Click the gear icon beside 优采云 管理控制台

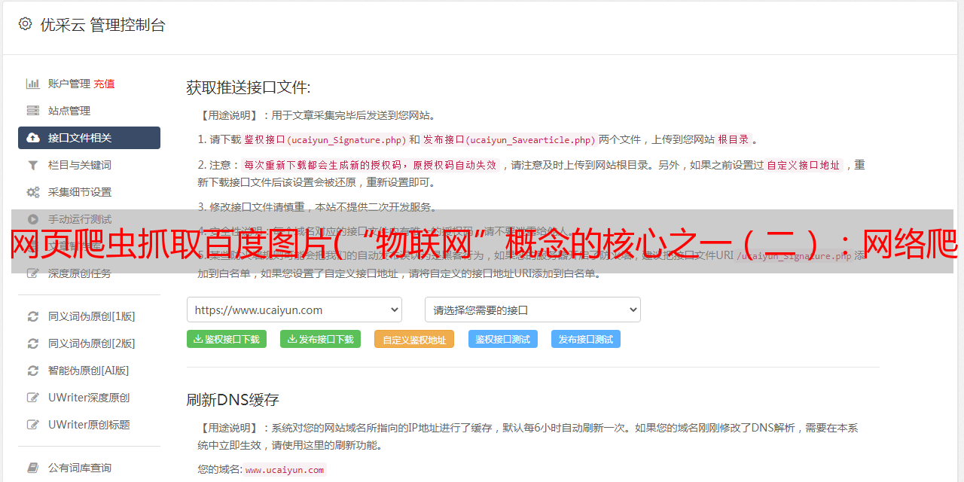click(x=25, y=24)
